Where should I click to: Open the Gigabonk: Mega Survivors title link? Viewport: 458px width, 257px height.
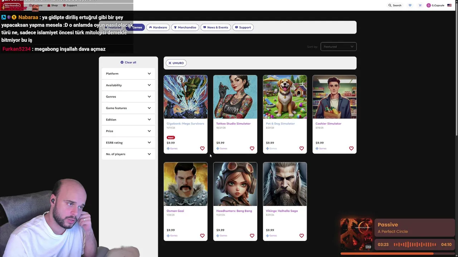[x=185, y=124]
